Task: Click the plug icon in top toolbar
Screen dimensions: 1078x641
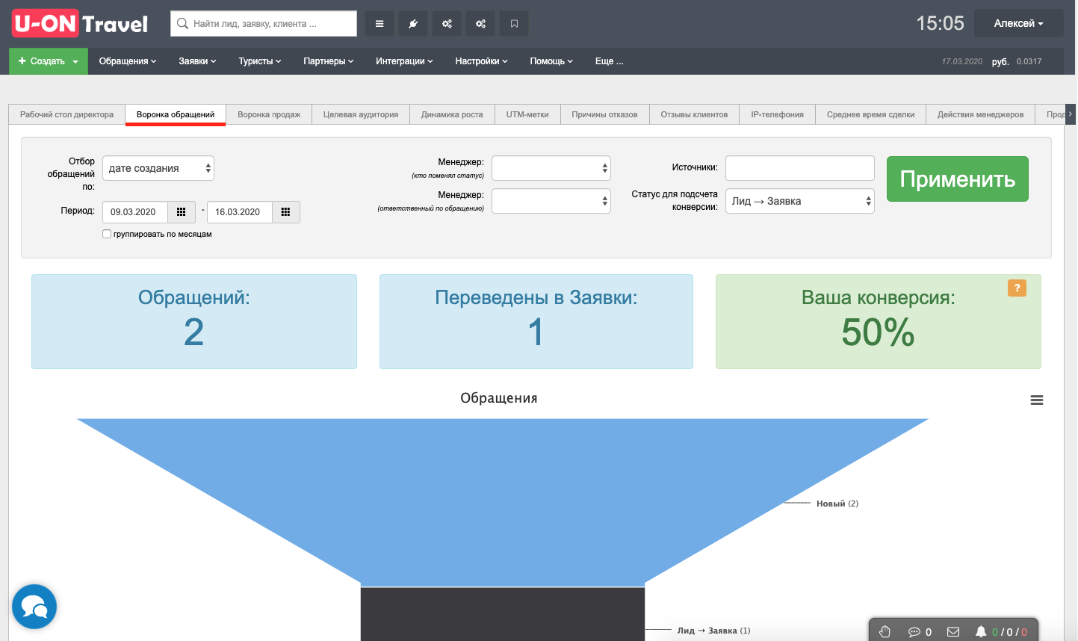Action: point(413,24)
